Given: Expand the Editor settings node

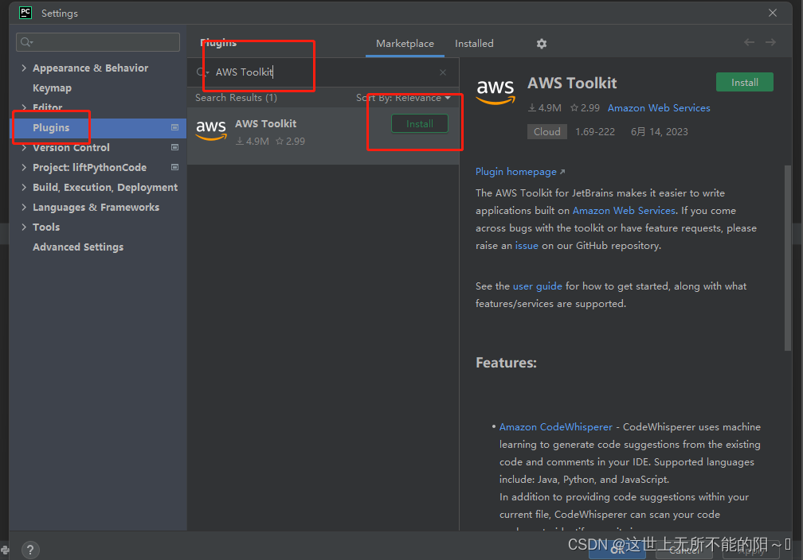Looking at the screenshot, I should 24,107.
